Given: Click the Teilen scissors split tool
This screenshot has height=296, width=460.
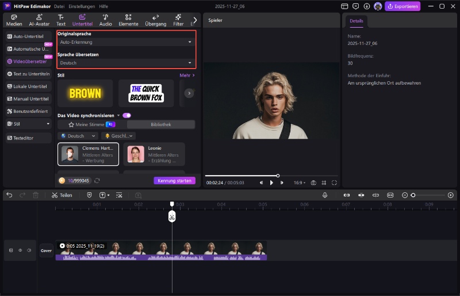Looking at the screenshot, I should [x=62, y=195].
